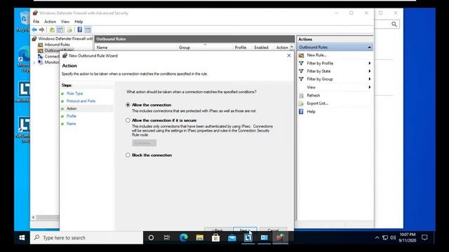
Task: Click the left arrow of the tree horizontal scrollbar
Action: coord(34,218)
